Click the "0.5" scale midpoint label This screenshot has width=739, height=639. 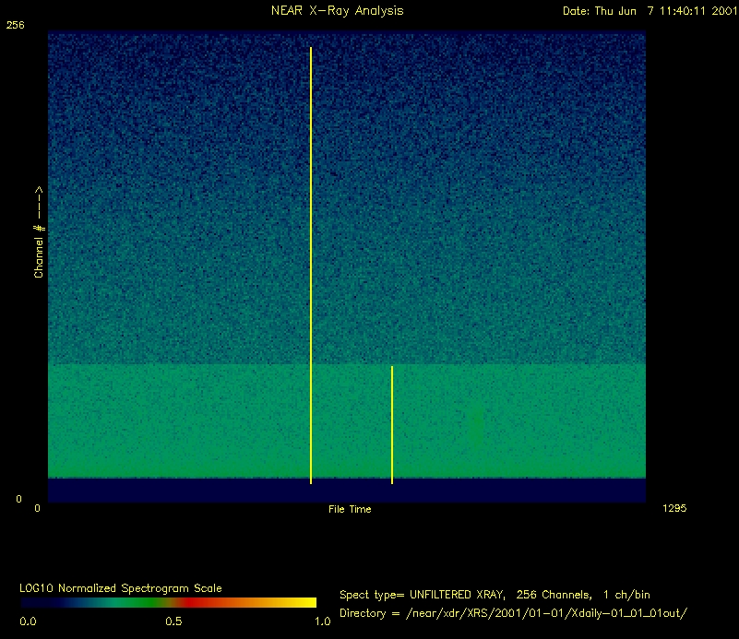coord(173,621)
